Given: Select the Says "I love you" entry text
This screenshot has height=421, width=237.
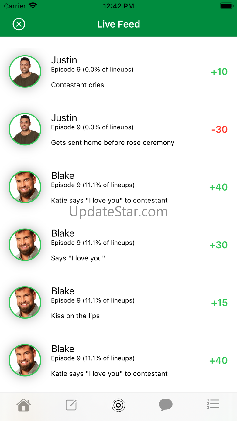Looking at the screenshot, I should tap(78, 258).
